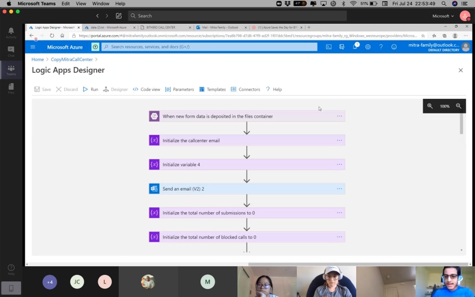Open Connectors in the designer toolbar
Viewport: 475px width, 297px height.
click(246, 90)
